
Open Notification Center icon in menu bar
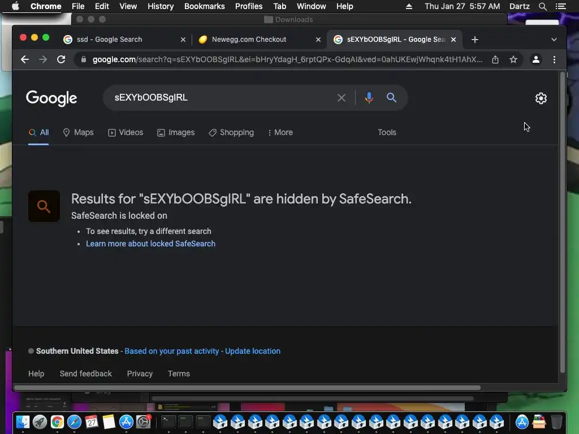coord(560,6)
